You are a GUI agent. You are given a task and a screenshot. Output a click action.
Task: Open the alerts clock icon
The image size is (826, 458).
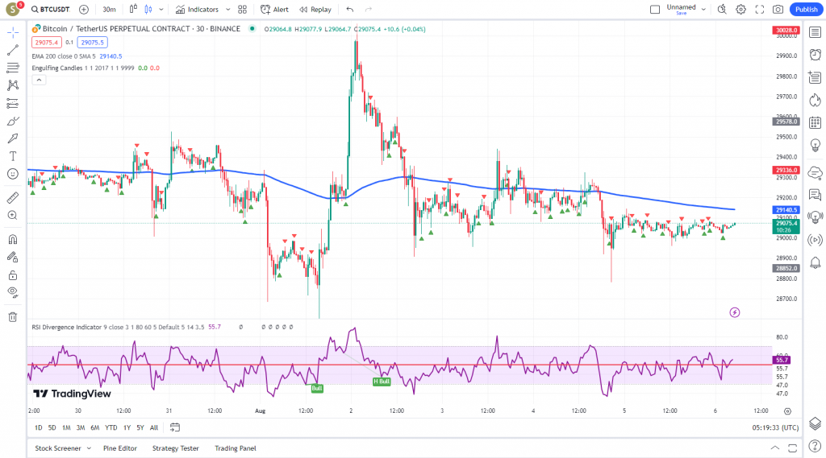click(815, 55)
